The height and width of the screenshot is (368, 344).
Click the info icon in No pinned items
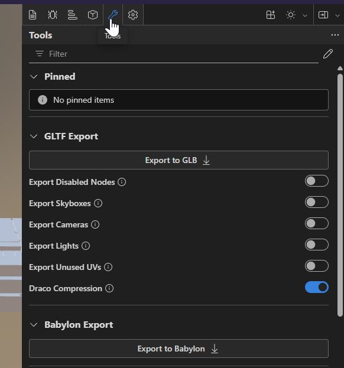pyautogui.click(x=43, y=100)
